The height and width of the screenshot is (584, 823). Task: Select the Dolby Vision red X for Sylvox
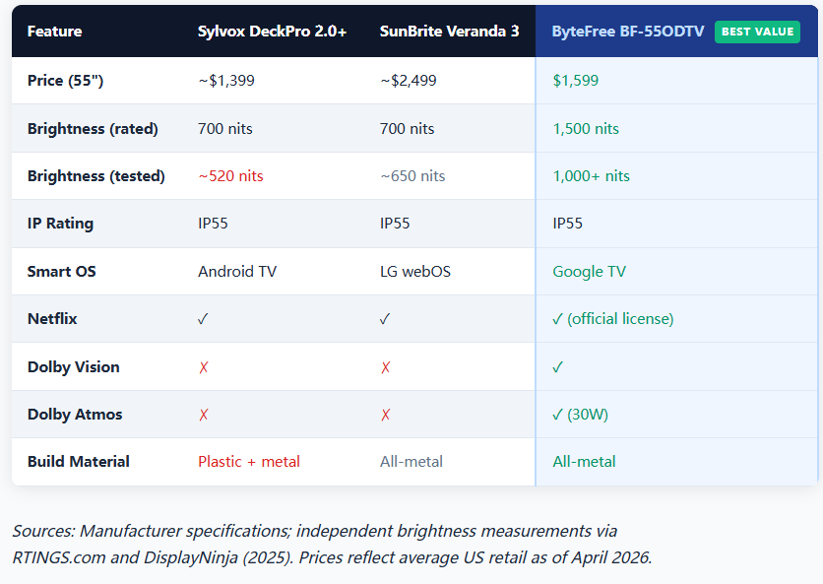pos(203,367)
